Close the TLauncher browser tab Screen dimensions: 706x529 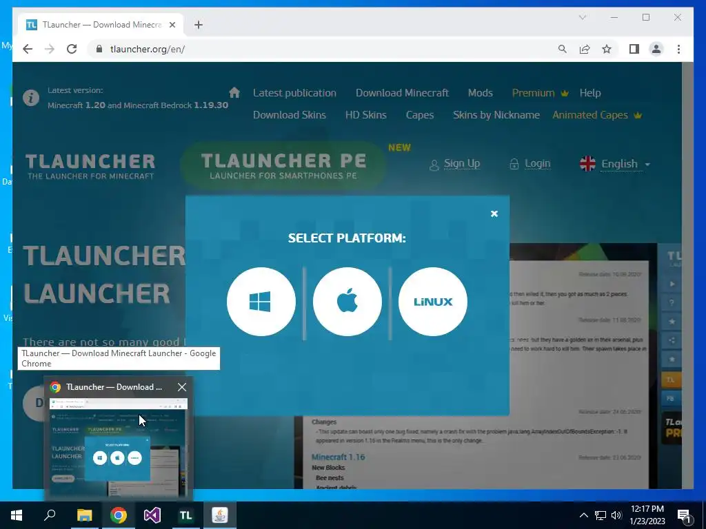coord(172,25)
